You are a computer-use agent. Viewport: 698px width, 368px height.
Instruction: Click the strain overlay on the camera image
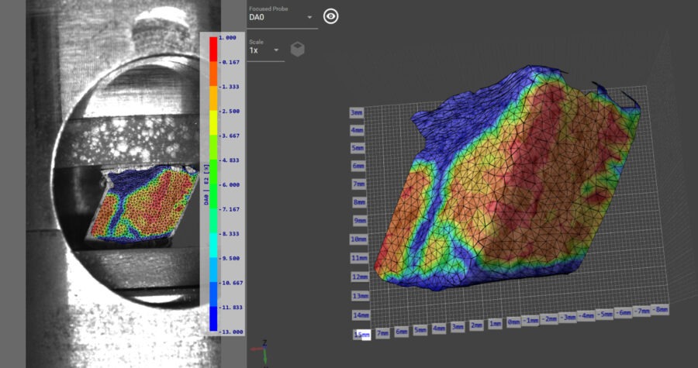click(x=143, y=204)
